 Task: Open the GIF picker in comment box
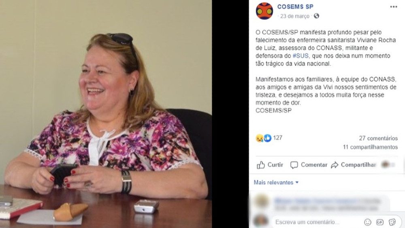(380, 222)
